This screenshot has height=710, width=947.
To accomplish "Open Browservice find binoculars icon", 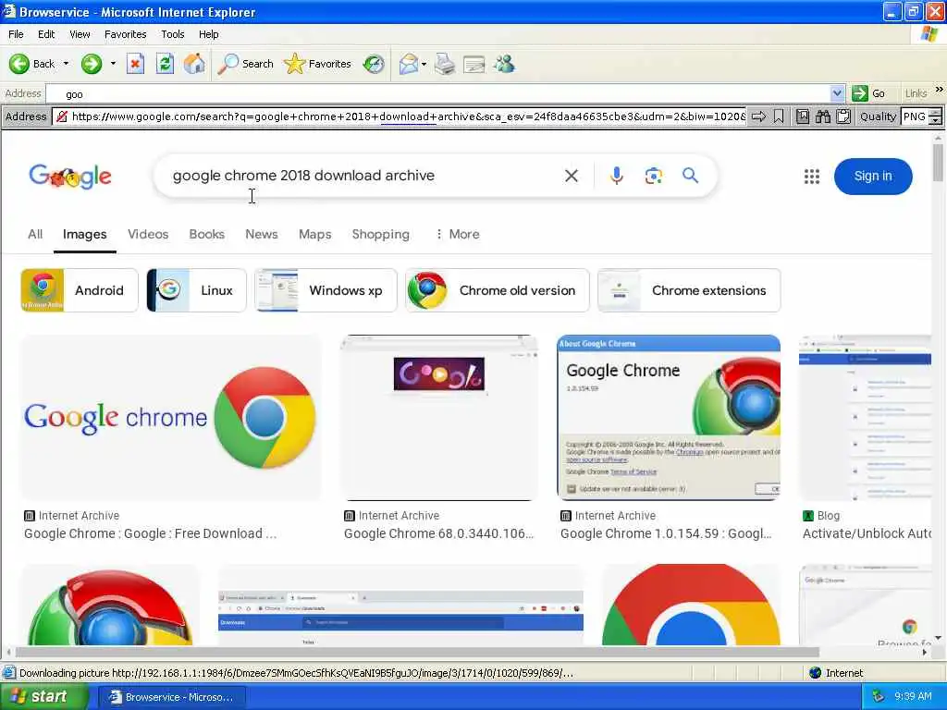I will pyautogui.click(x=822, y=116).
